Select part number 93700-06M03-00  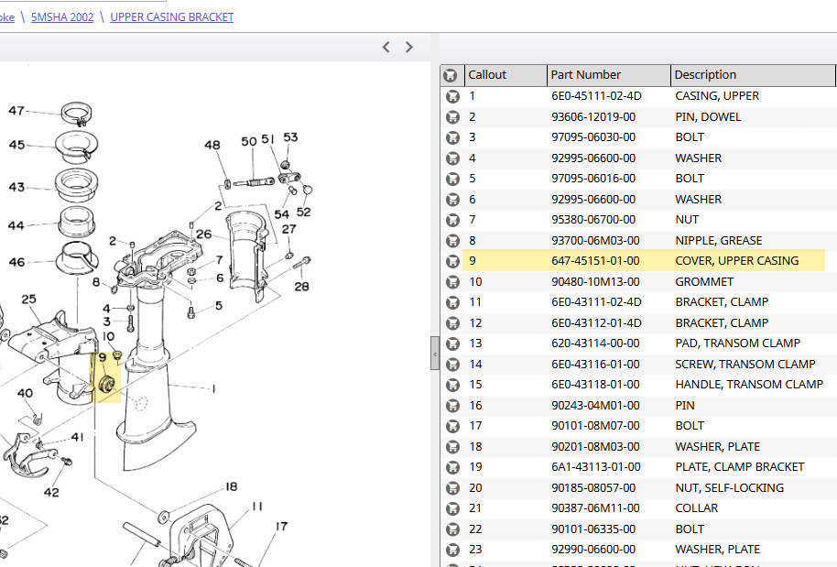(x=595, y=241)
